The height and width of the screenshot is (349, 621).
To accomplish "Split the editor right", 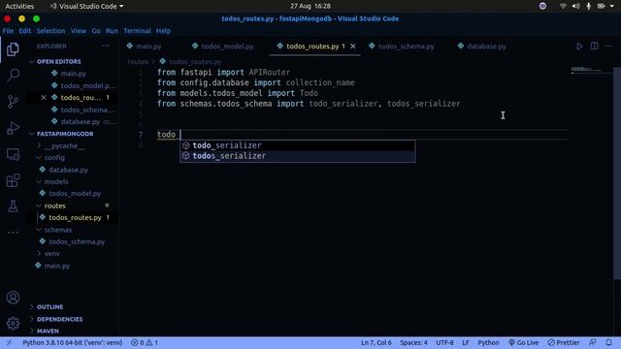I will (x=594, y=46).
